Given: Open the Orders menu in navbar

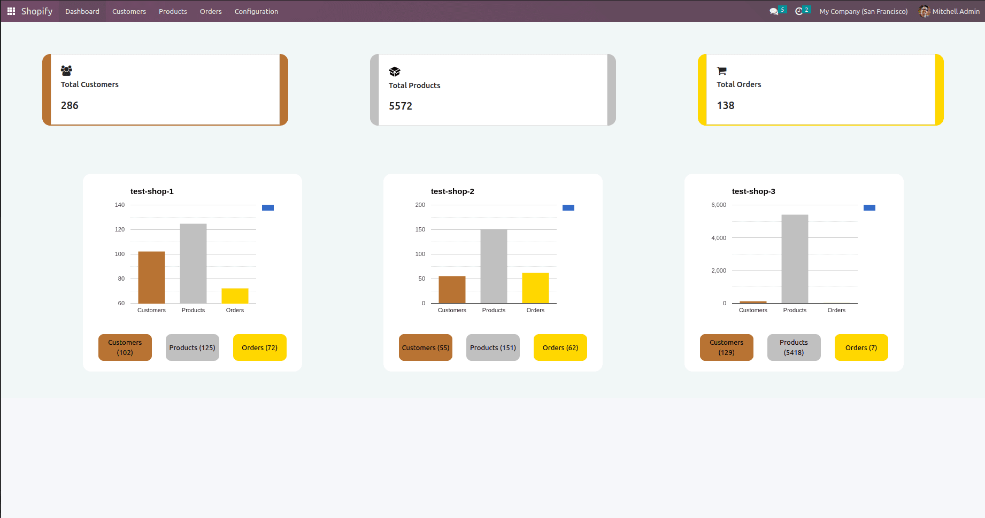Looking at the screenshot, I should click(x=211, y=11).
